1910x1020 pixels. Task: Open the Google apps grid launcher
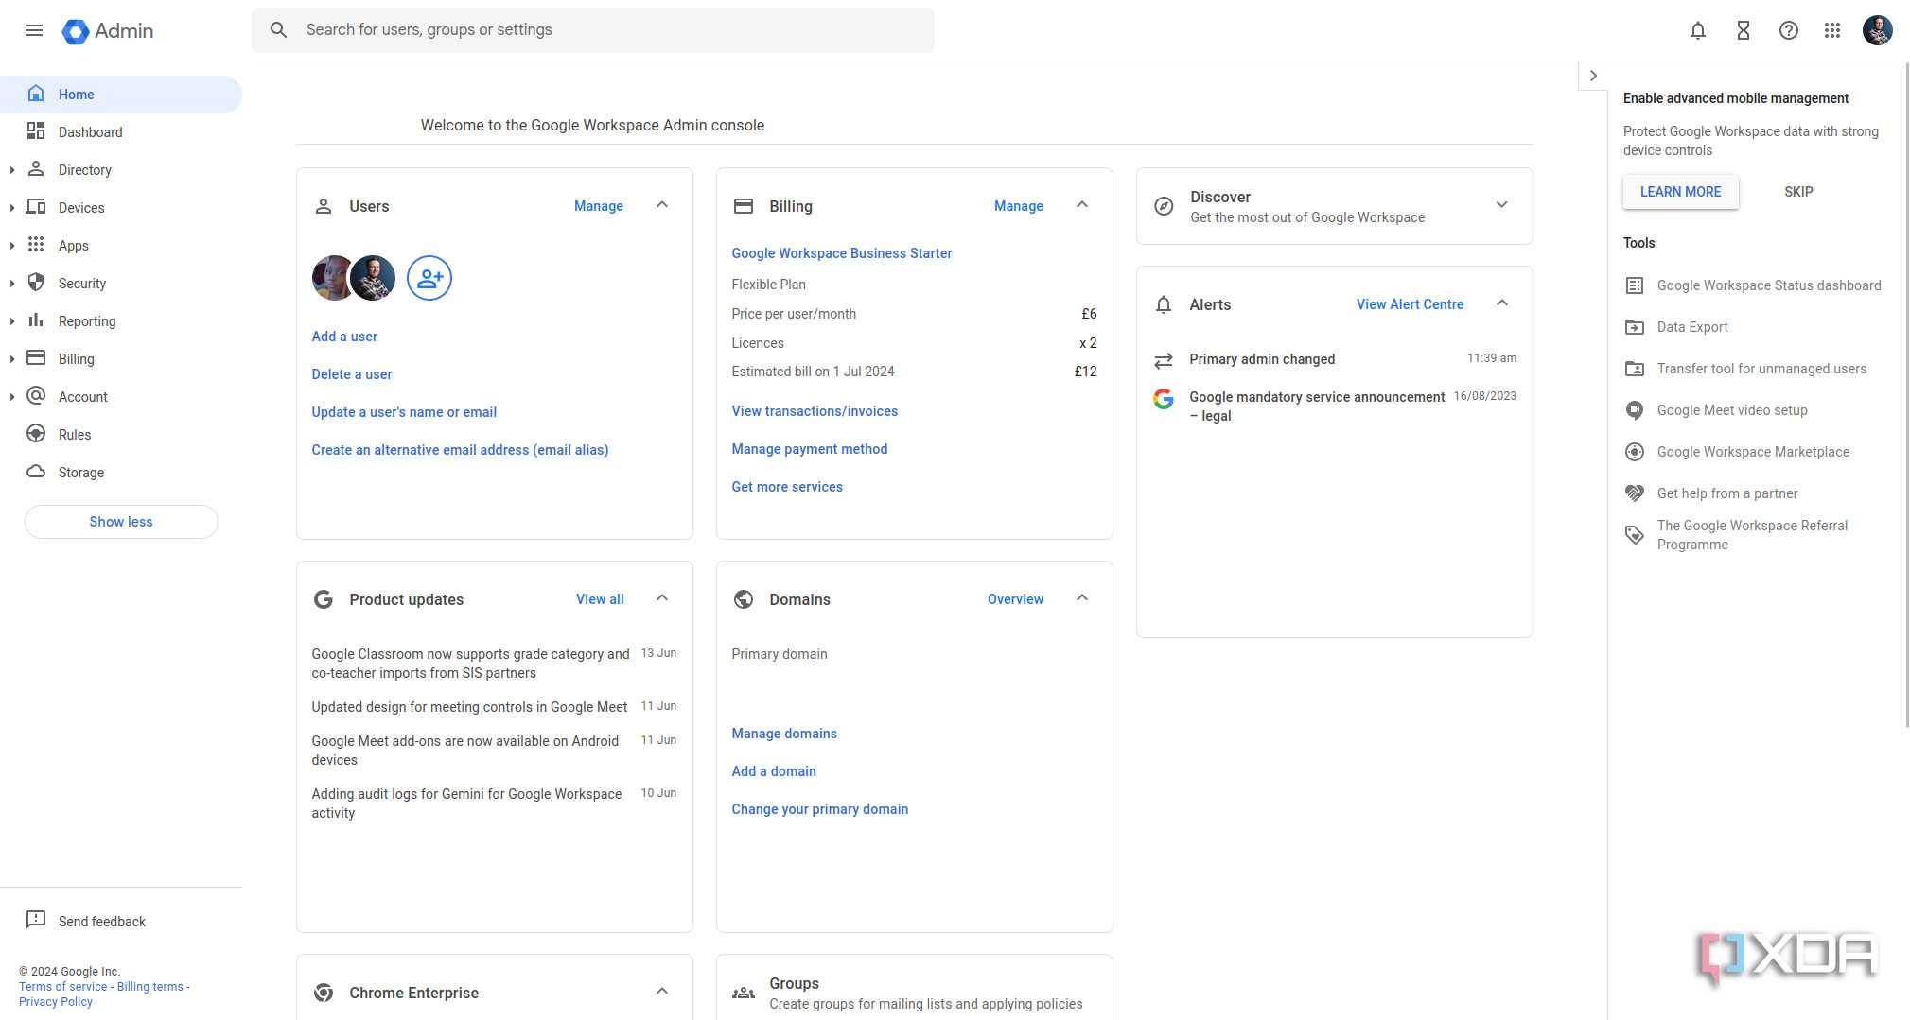[1832, 30]
